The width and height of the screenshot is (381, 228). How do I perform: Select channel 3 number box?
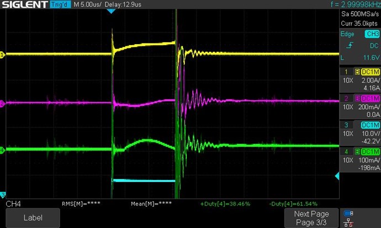click(346, 125)
